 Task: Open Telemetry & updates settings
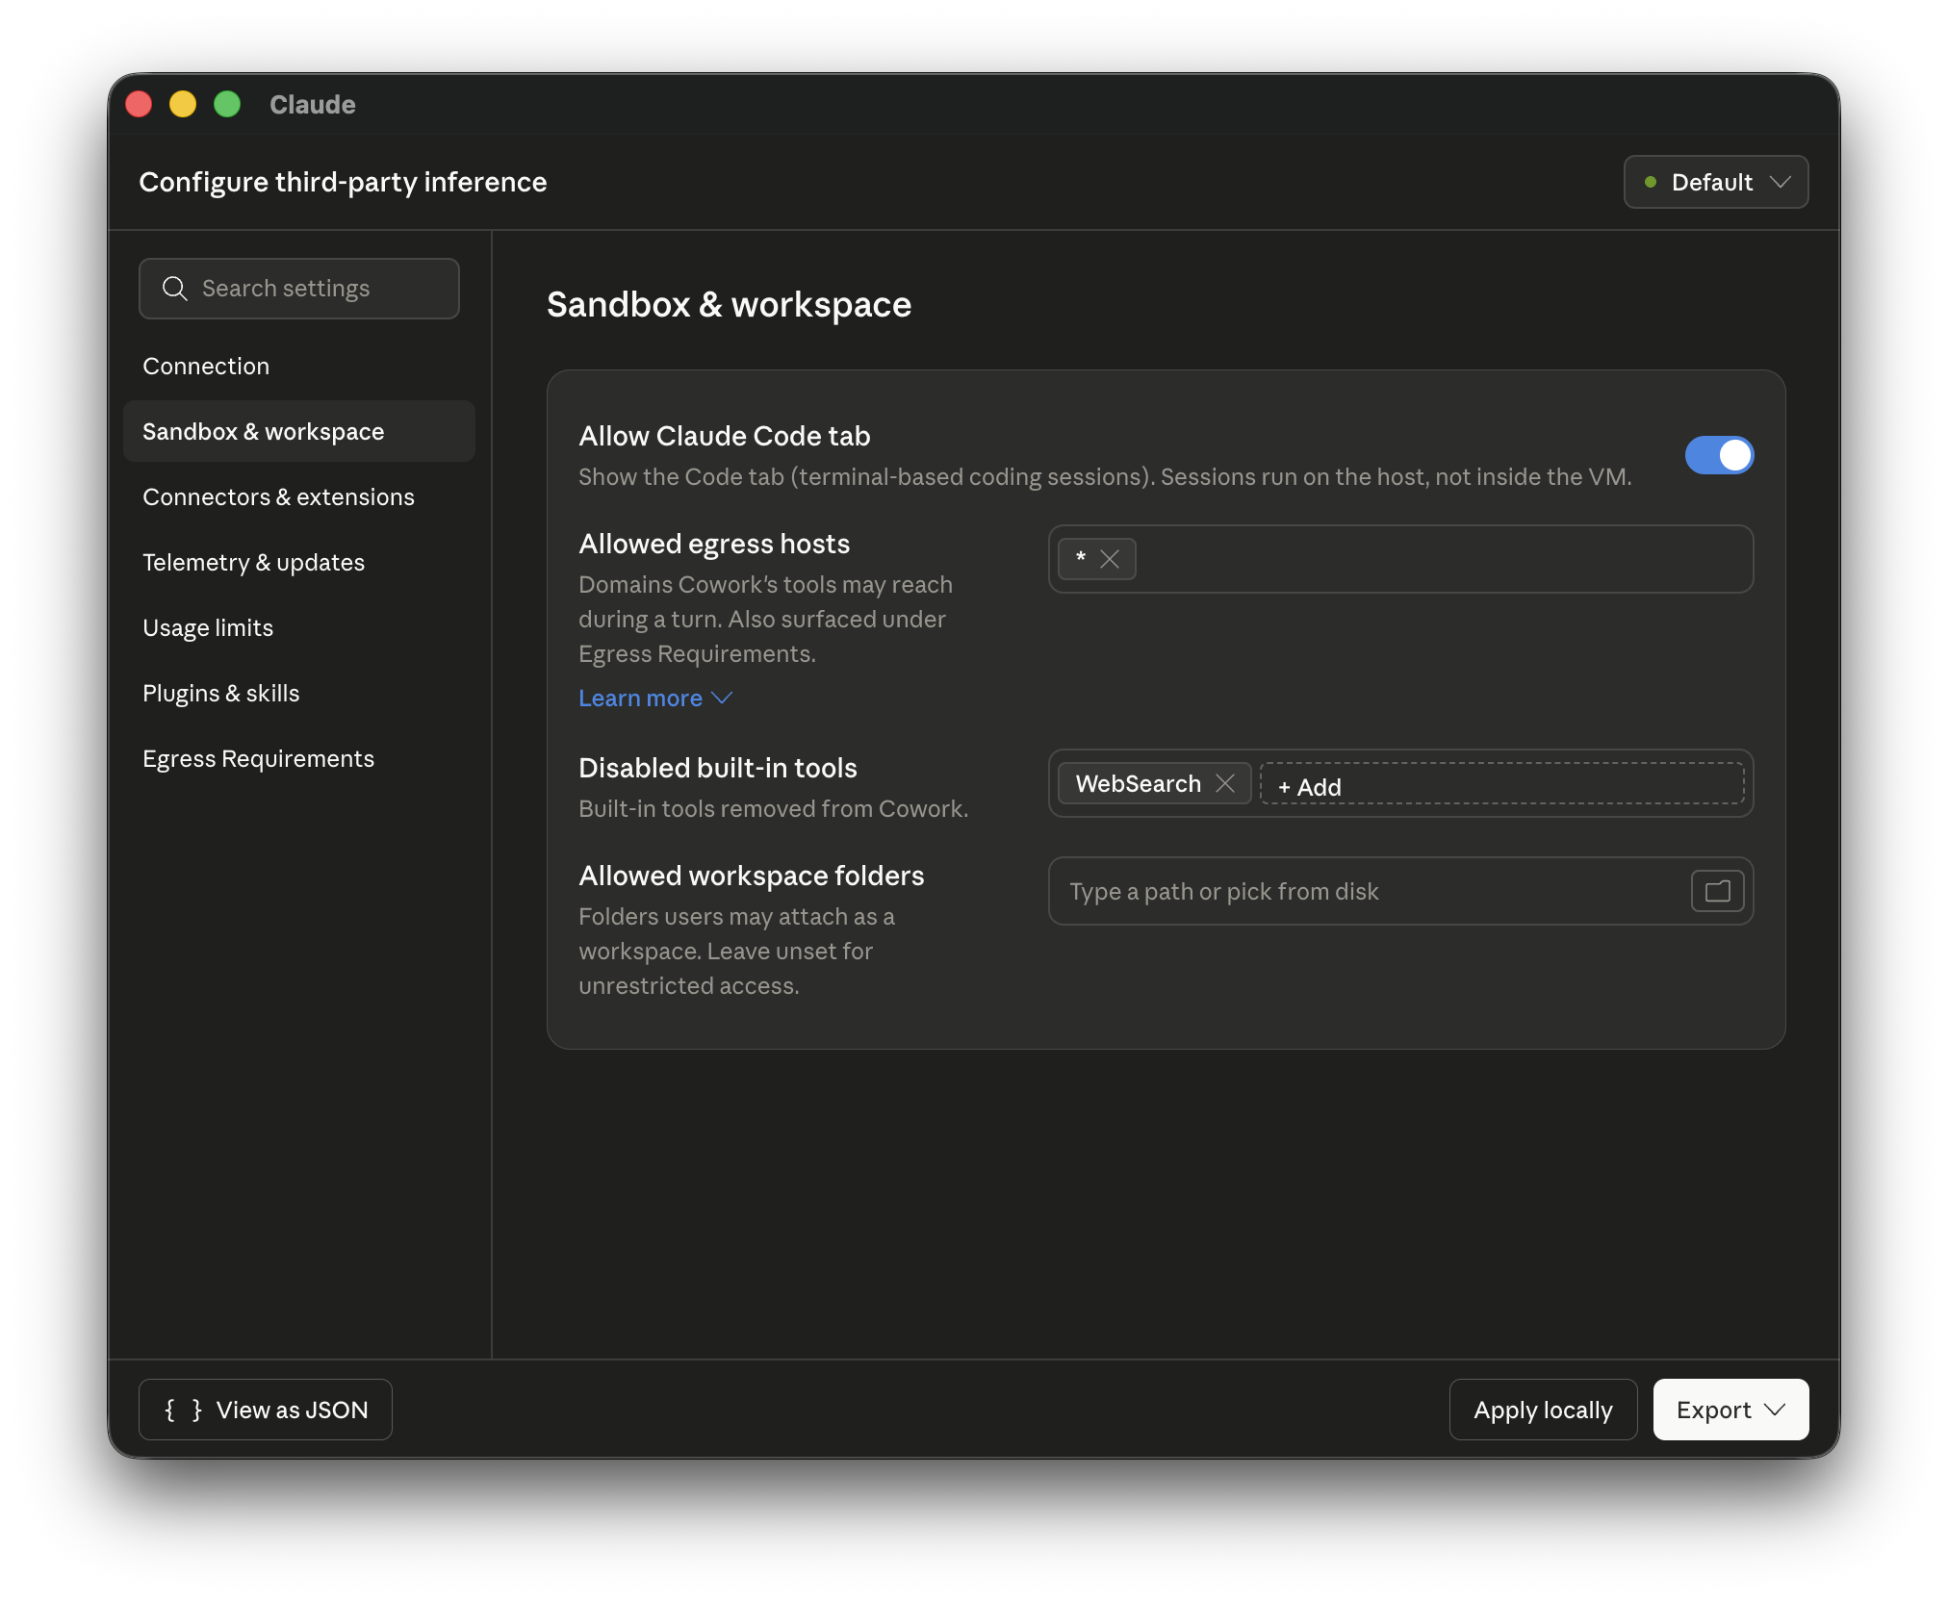299,563
